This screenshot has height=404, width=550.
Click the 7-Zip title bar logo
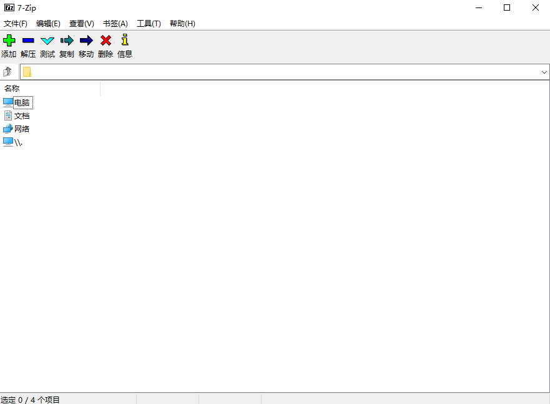coord(9,7)
